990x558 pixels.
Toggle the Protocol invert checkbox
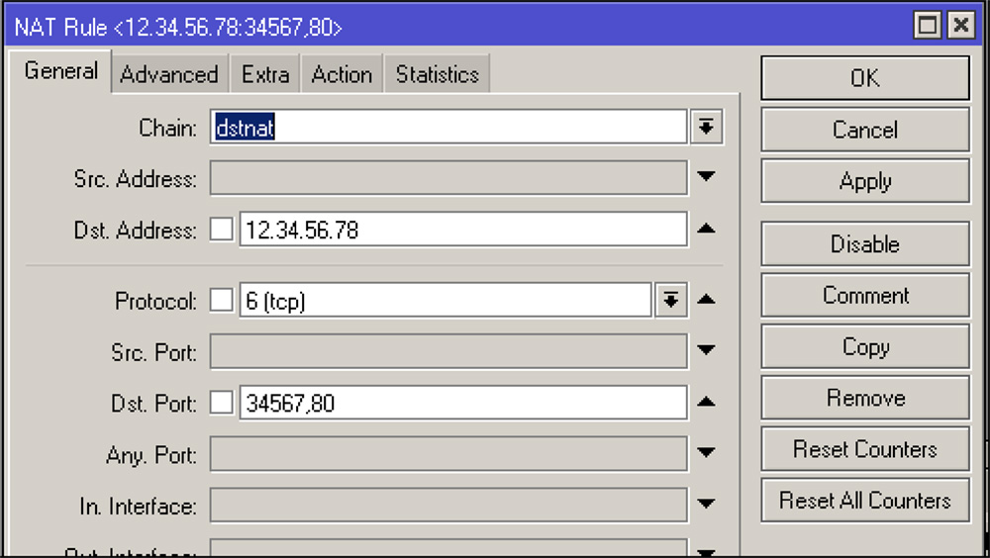222,301
